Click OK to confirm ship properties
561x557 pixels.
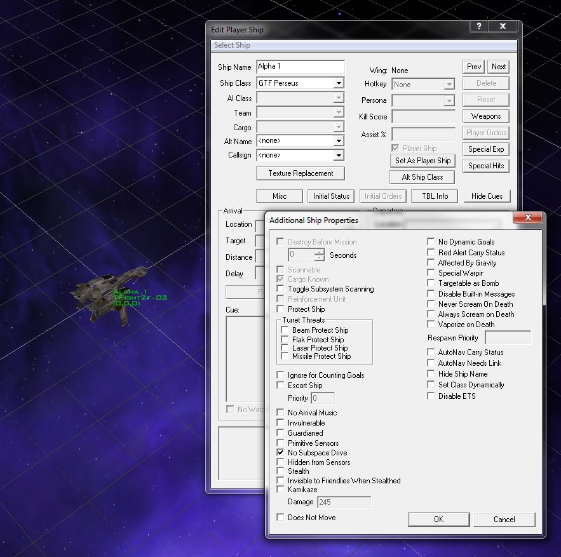438,520
